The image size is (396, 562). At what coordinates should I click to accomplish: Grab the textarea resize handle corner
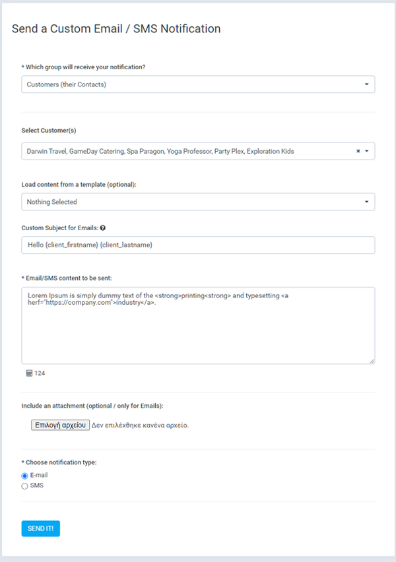tap(372, 361)
